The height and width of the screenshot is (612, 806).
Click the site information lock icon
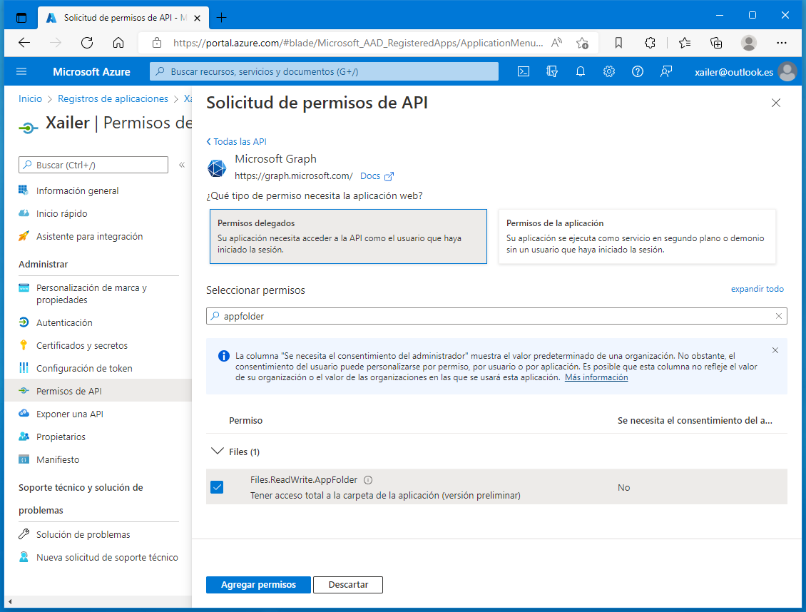coord(157,43)
